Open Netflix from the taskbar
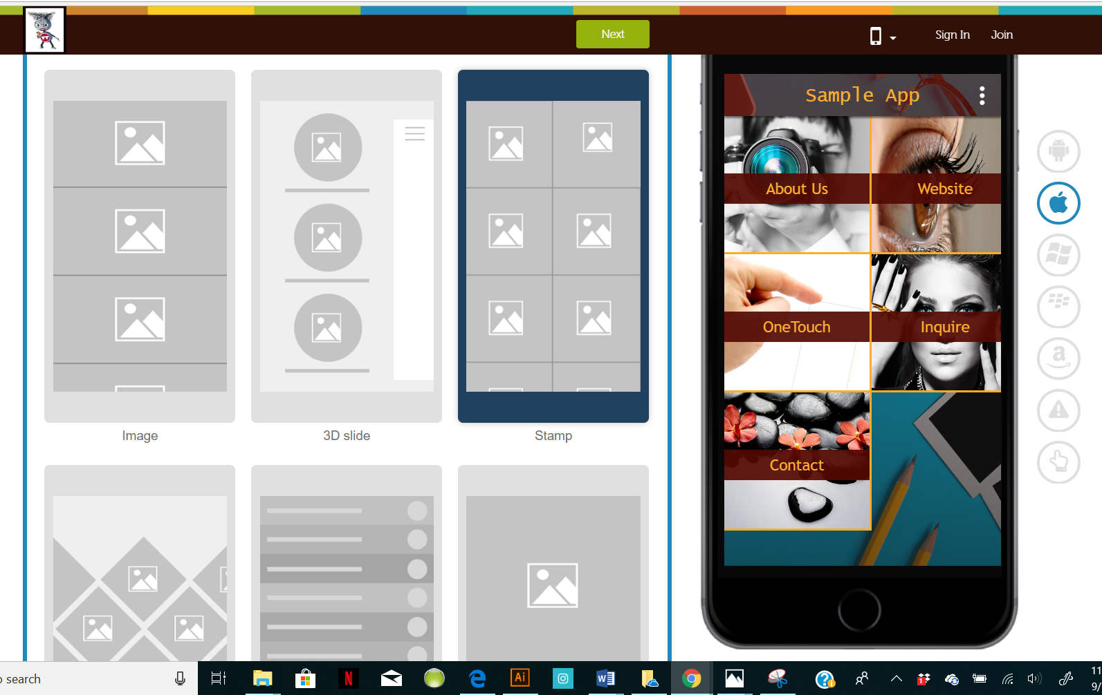 pos(348,678)
